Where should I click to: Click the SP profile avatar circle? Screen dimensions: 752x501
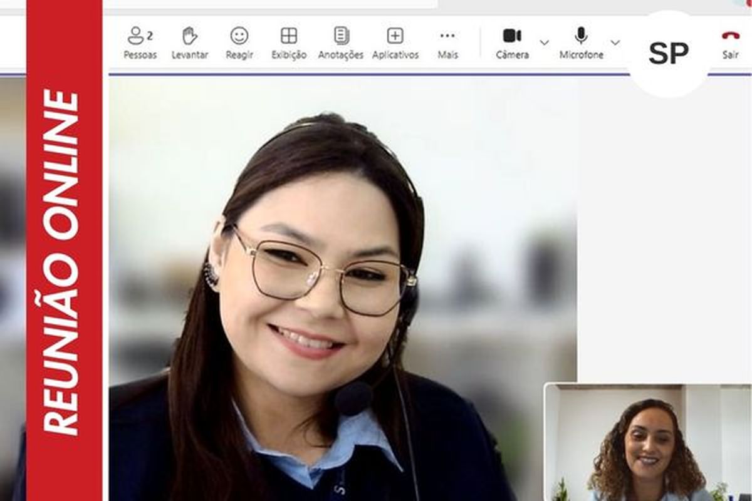668,54
